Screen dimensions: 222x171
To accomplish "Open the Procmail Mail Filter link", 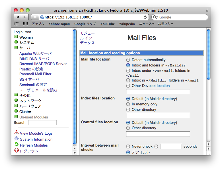I will [x=35, y=74].
